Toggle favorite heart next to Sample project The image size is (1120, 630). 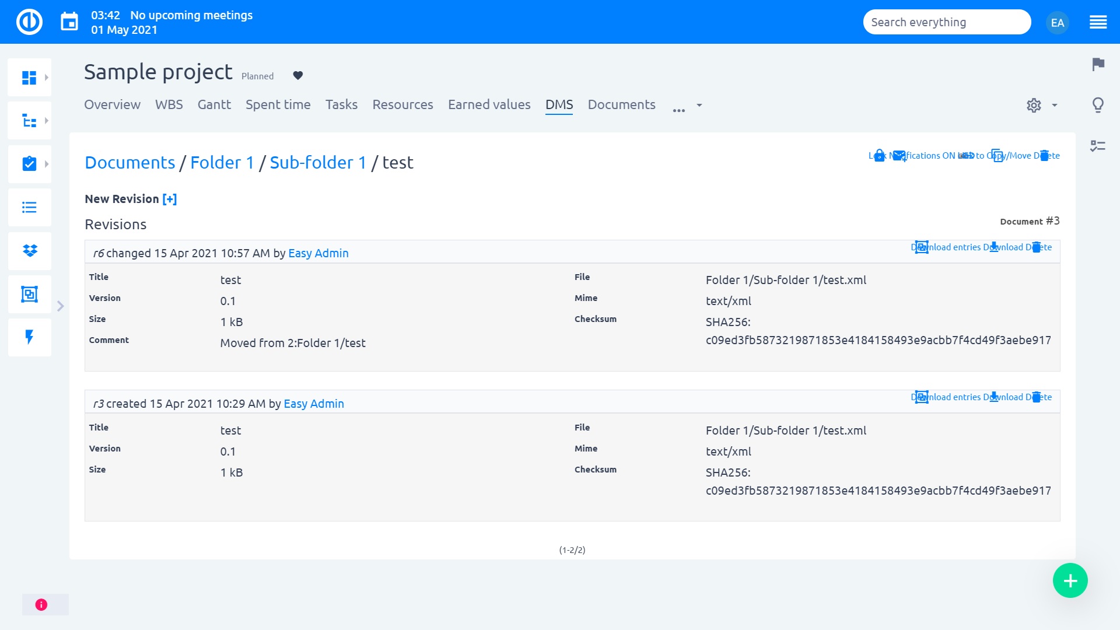point(298,76)
